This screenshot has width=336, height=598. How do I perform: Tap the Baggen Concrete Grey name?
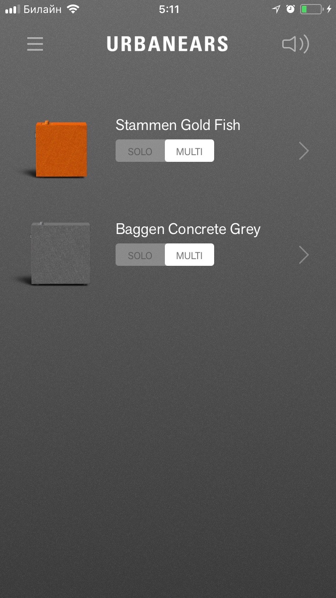(188, 230)
